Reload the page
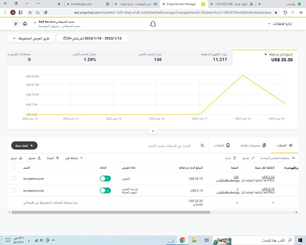 tap(285, 13)
